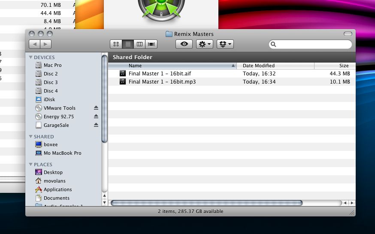
Task: Open Quick Look with the eye button
Action: click(184, 44)
